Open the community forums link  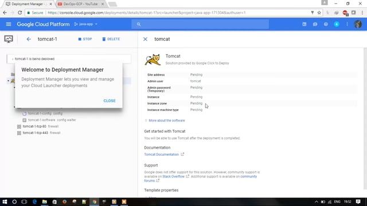(x=248, y=177)
